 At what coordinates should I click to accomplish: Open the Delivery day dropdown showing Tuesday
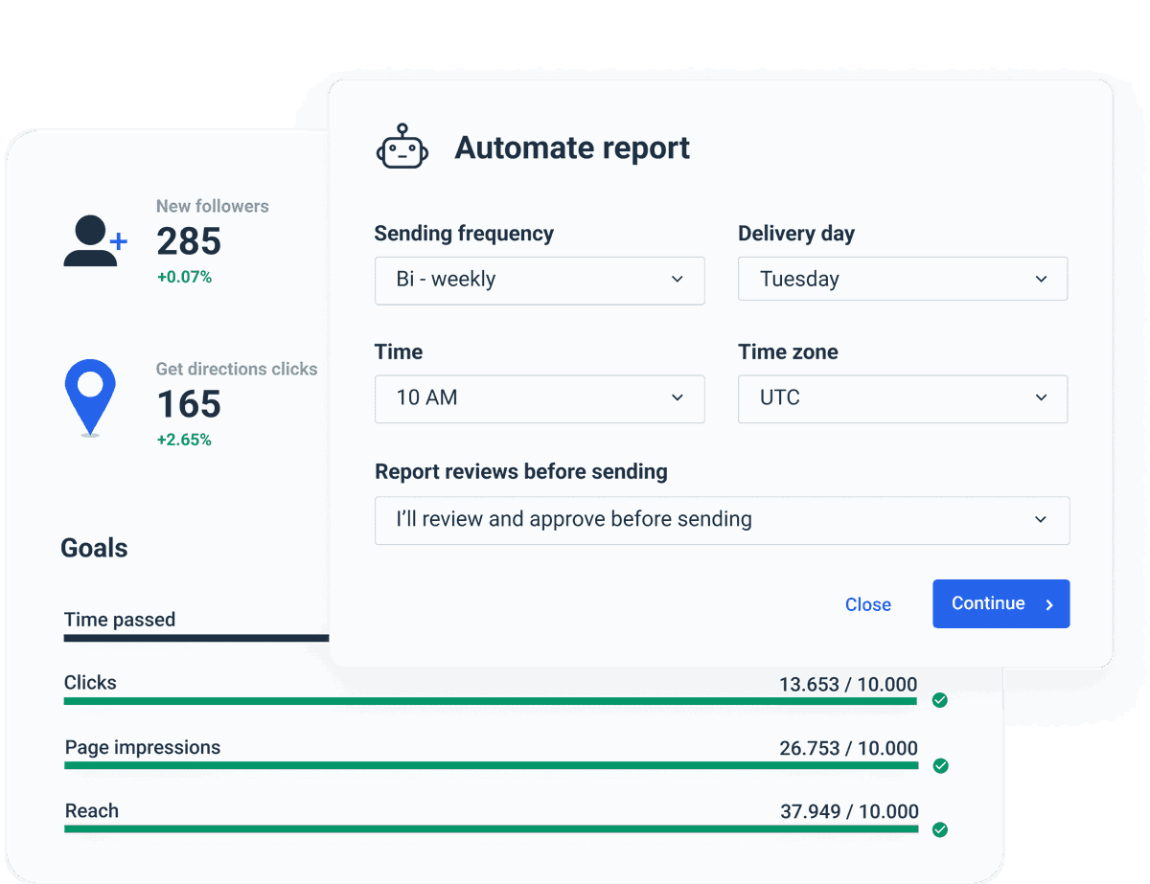[x=902, y=279]
